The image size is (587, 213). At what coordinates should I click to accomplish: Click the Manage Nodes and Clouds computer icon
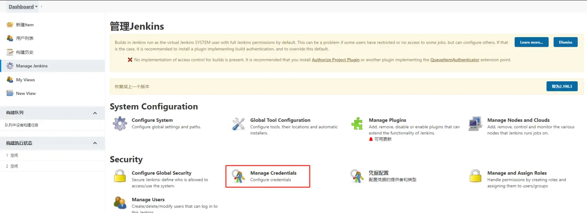click(475, 124)
